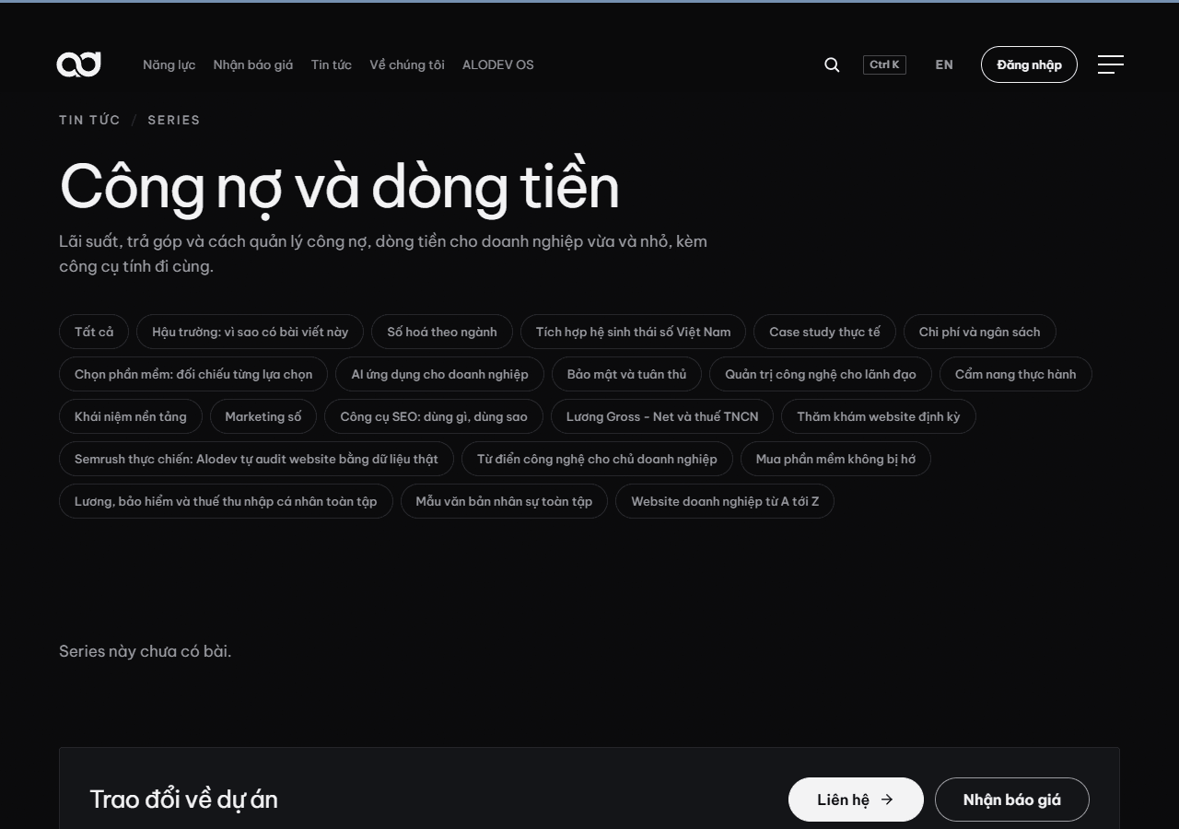Select Chọn phần mềm: đối chiếu từng lựa chọn
This screenshot has width=1179, height=829.
193,374
